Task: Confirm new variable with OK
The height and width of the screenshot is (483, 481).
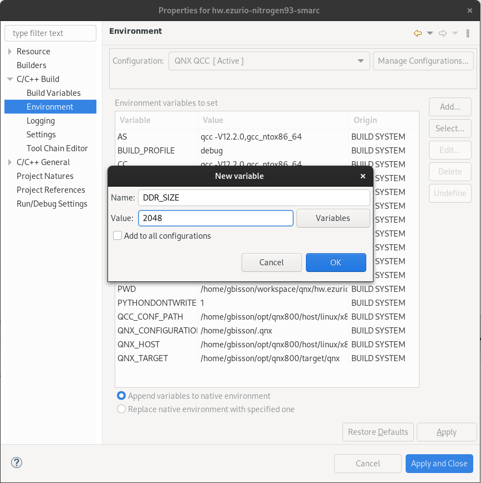Action: 336,262
